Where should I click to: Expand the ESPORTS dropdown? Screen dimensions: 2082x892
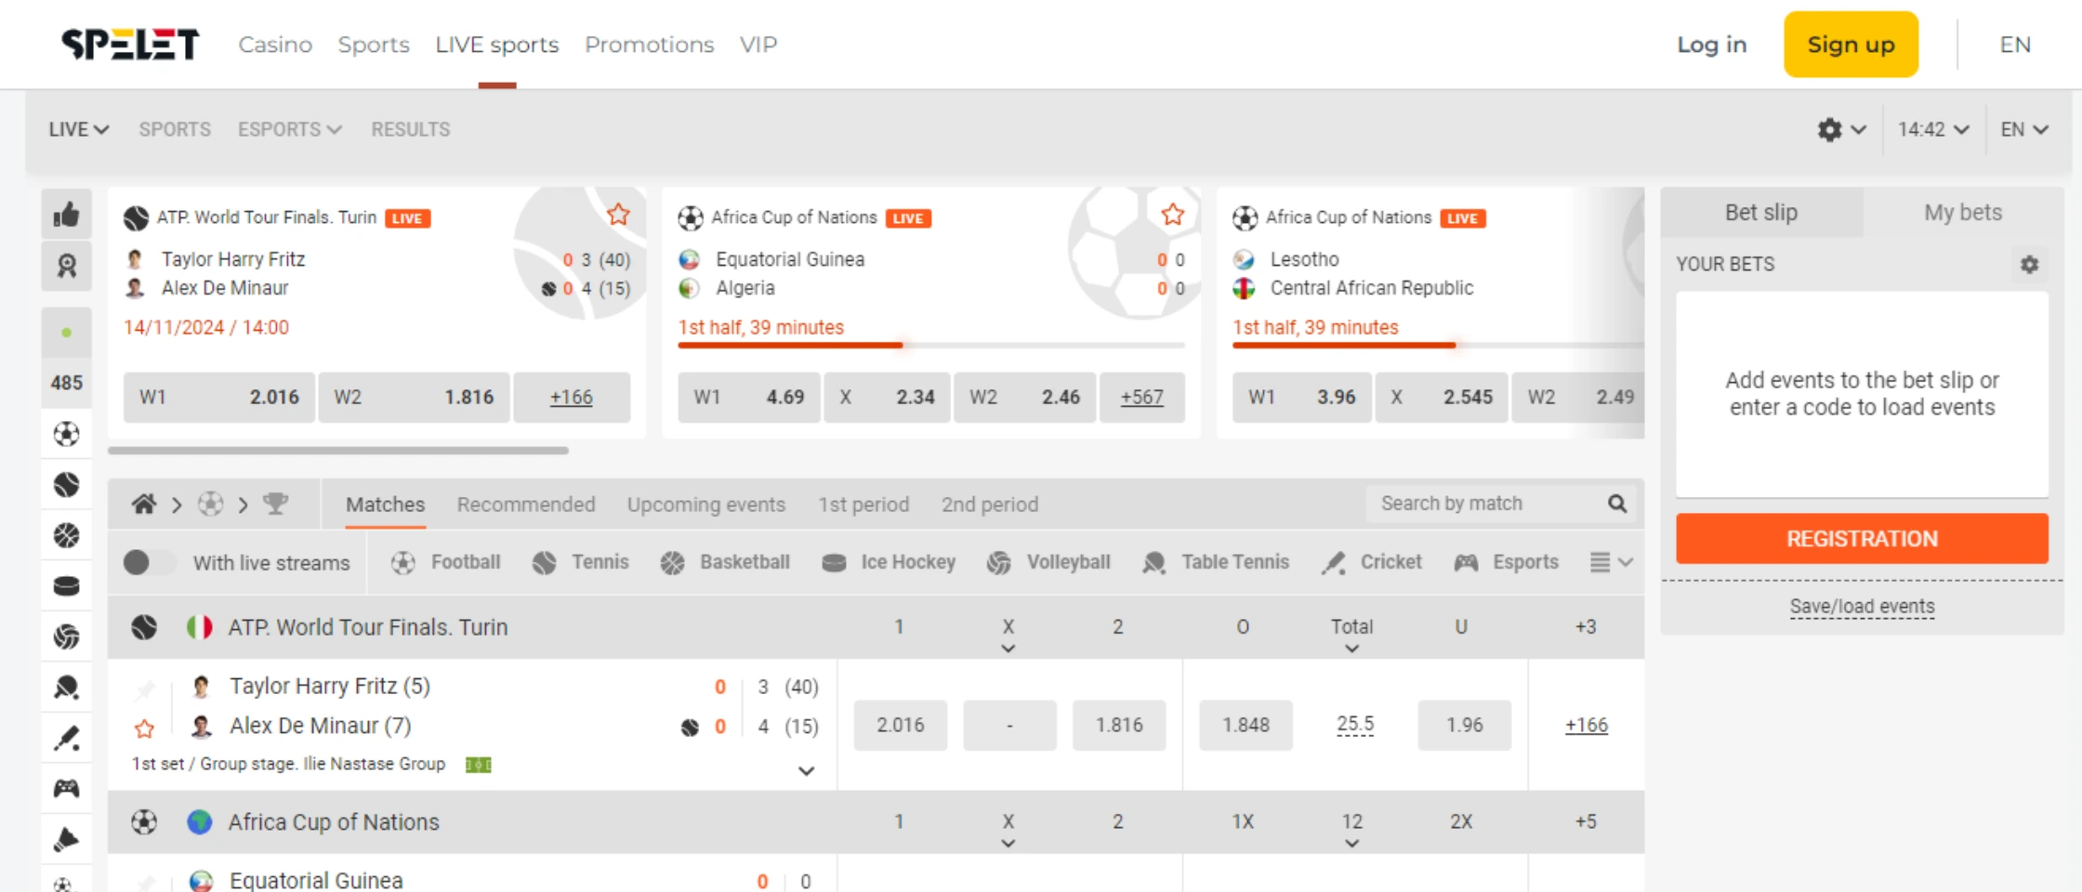coord(289,129)
